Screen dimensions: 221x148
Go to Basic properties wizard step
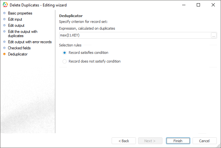(x=20, y=13)
